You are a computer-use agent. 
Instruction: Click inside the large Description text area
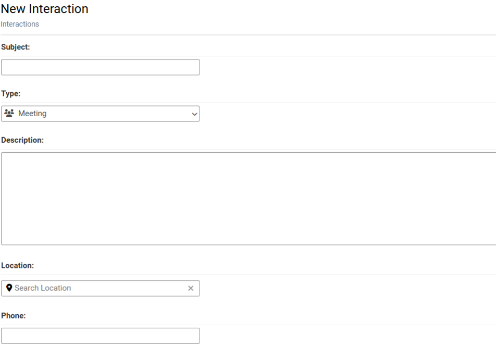point(249,199)
